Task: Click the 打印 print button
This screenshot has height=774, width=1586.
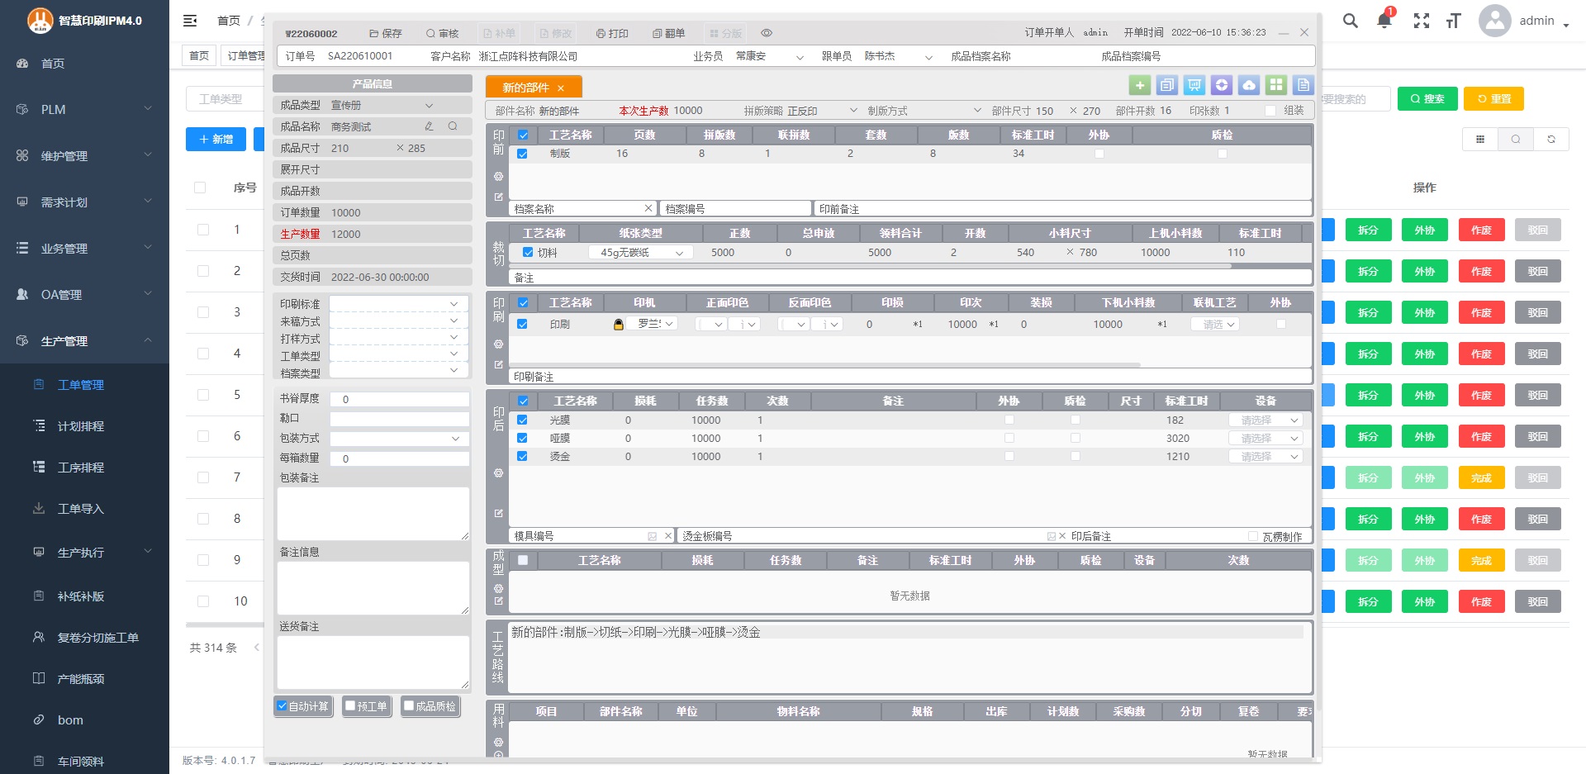Action: tap(612, 33)
